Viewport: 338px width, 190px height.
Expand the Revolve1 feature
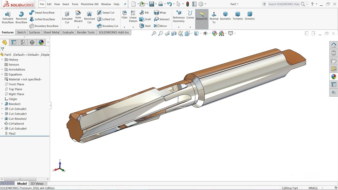coord(2,104)
